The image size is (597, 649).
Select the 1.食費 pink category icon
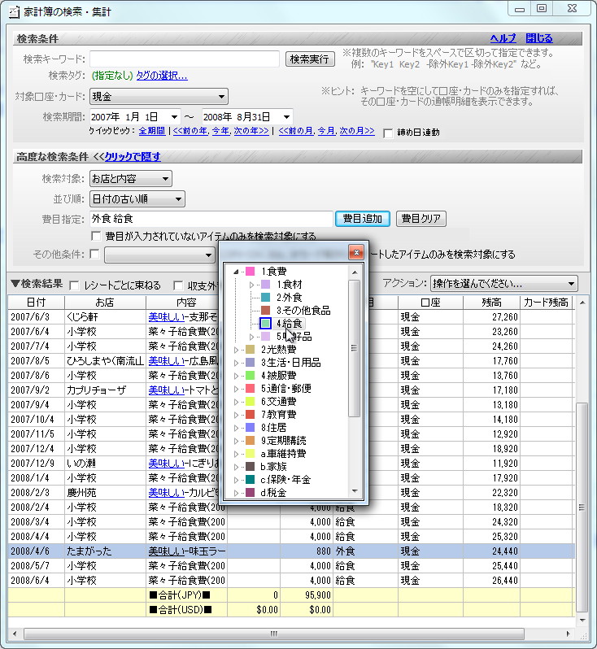250,272
